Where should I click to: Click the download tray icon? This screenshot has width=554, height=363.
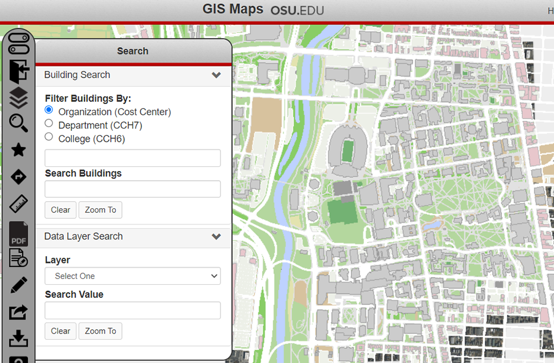[x=18, y=338]
